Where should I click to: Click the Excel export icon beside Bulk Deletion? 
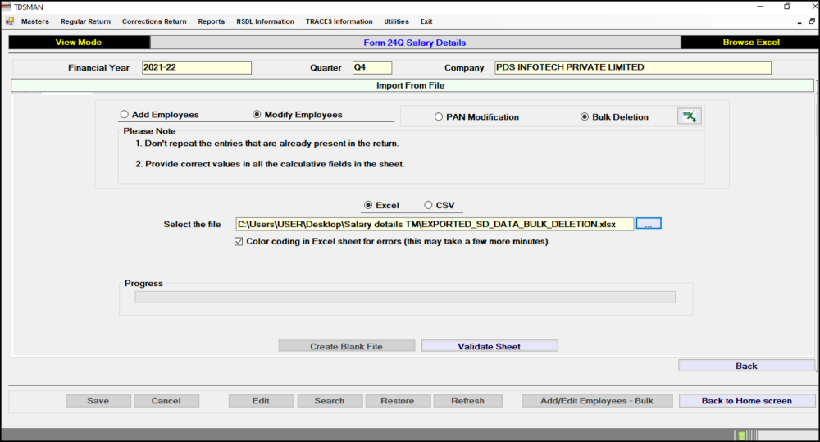coord(690,116)
